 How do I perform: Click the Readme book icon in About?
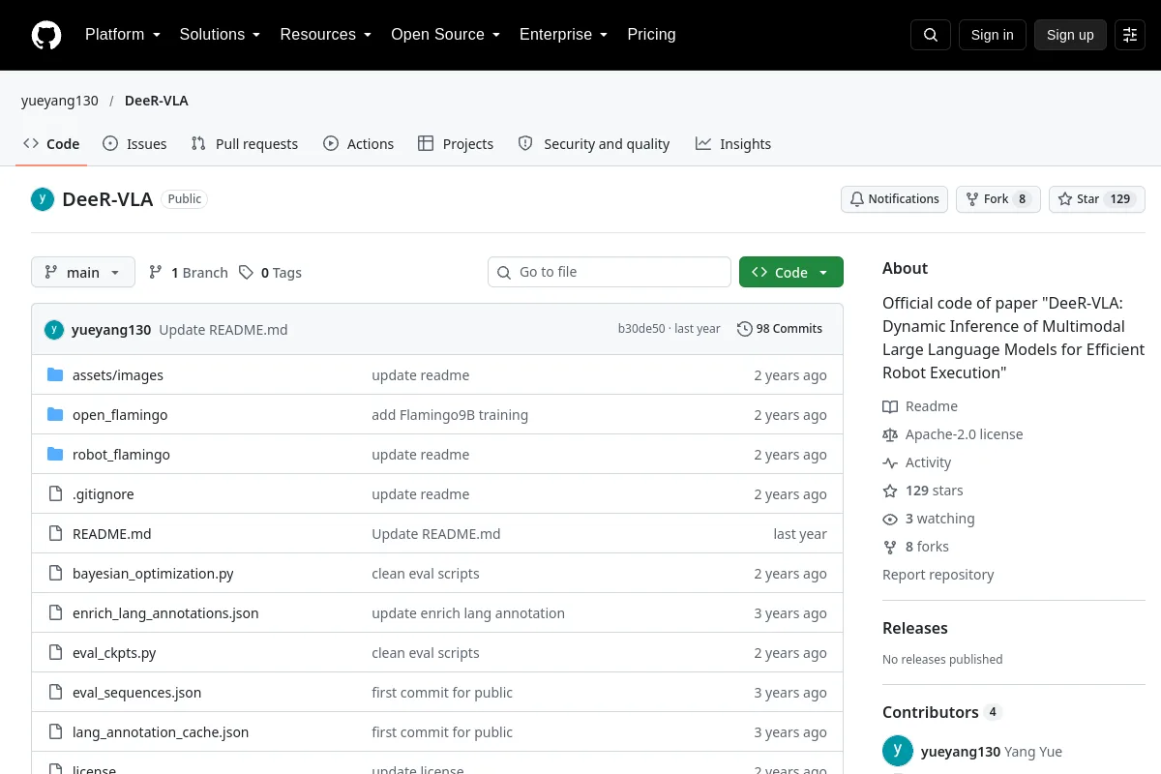[890, 406]
